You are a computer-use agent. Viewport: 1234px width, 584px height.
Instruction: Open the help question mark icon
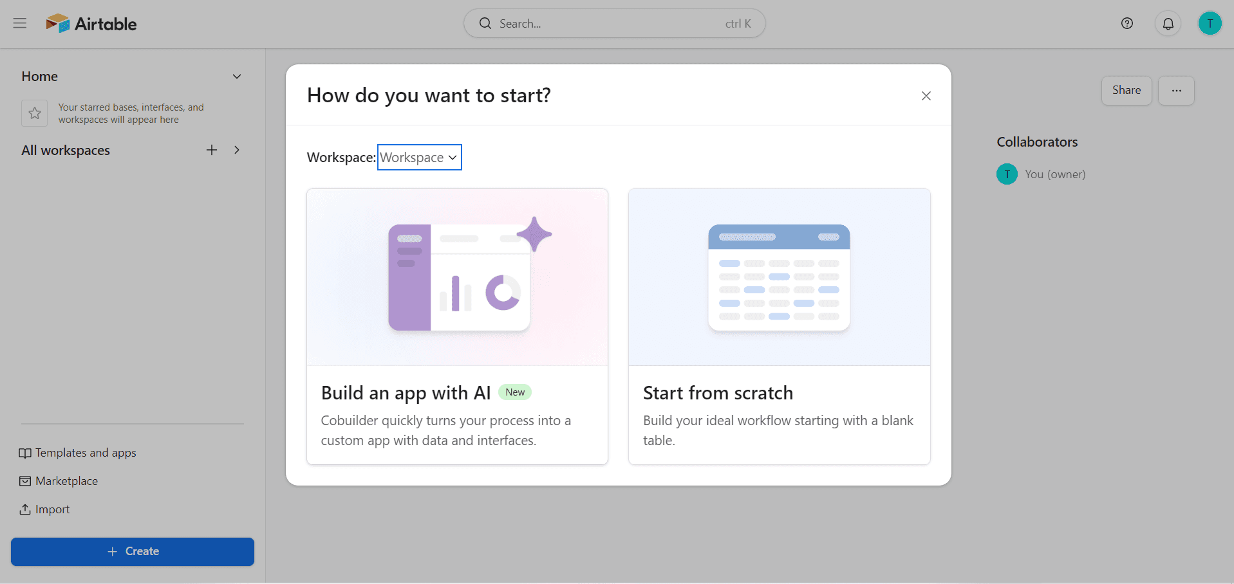click(x=1126, y=23)
